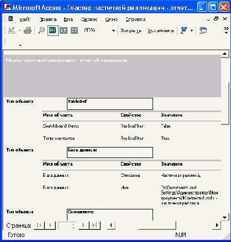Go to last page navigation button
Screen dimensions: 231x242
click(x=95, y=225)
